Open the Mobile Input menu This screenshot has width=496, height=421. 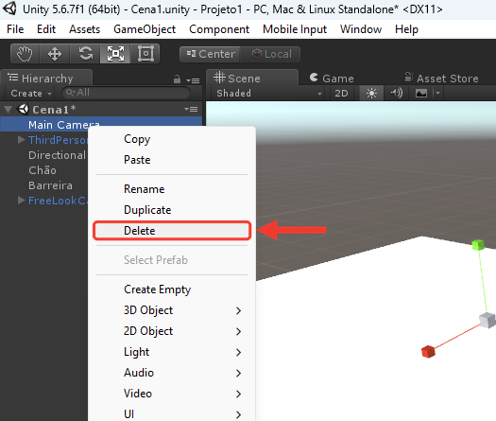pos(295,29)
